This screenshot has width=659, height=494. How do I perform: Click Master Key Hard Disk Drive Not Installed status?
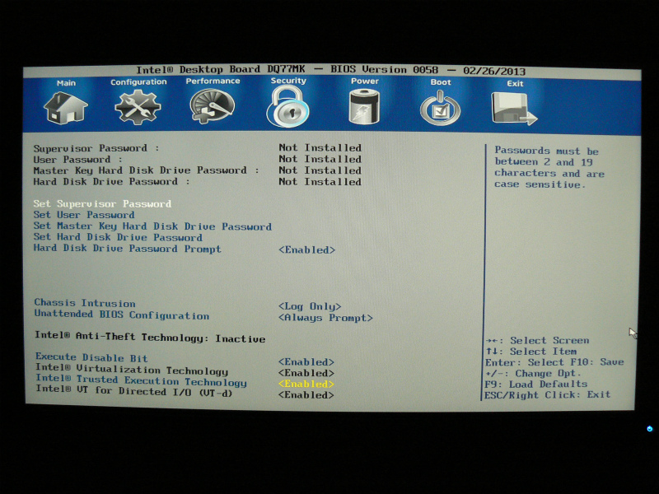[320, 170]
